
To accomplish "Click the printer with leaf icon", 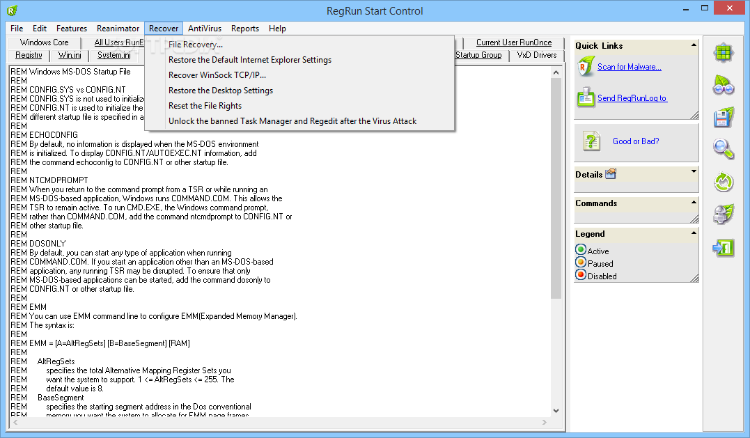I will 724,214.
